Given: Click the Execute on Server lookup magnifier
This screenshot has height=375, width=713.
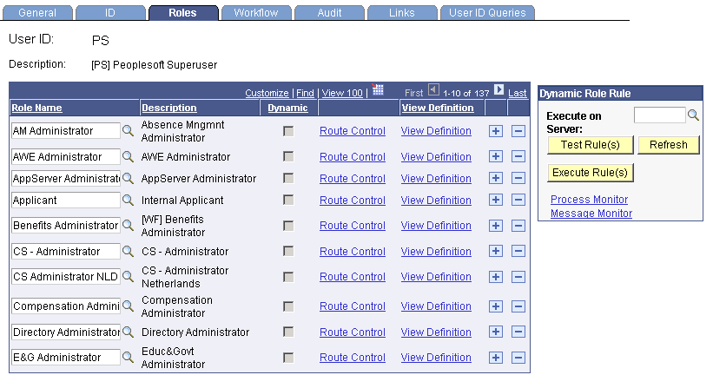Looking at the screenshot, I should click(693, 115).
